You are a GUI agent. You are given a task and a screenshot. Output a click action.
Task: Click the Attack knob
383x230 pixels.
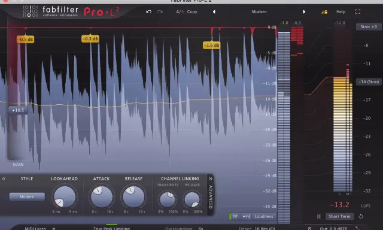(101, 197)
